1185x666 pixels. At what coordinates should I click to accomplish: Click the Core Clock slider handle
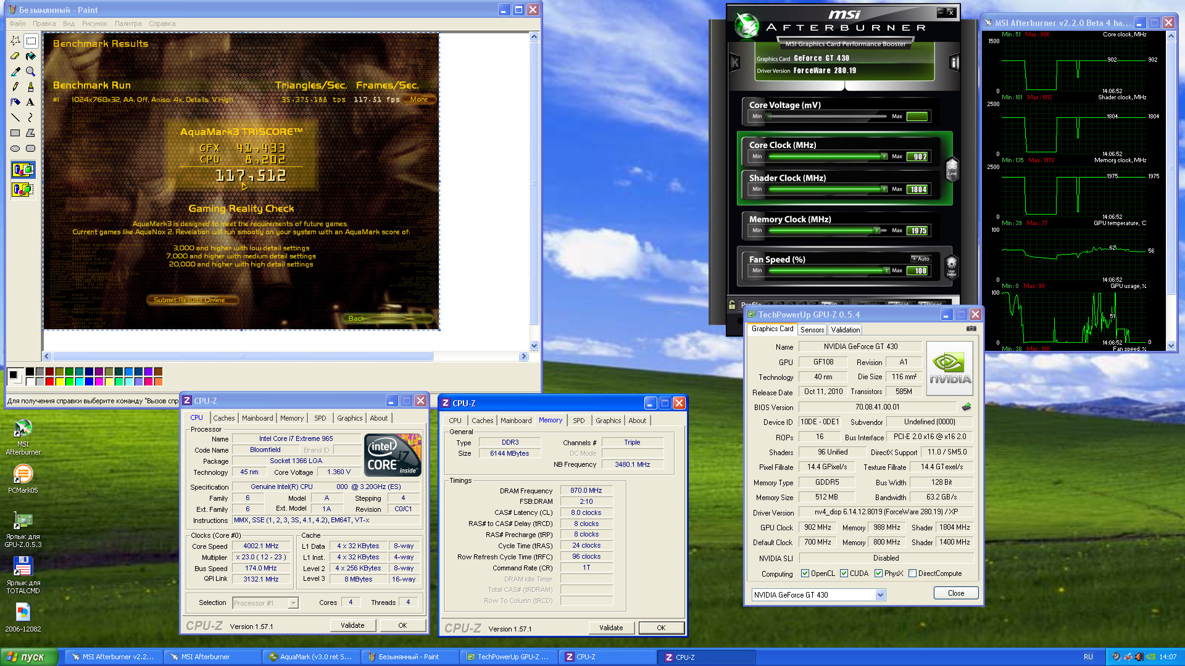click(x=884, y=157)
